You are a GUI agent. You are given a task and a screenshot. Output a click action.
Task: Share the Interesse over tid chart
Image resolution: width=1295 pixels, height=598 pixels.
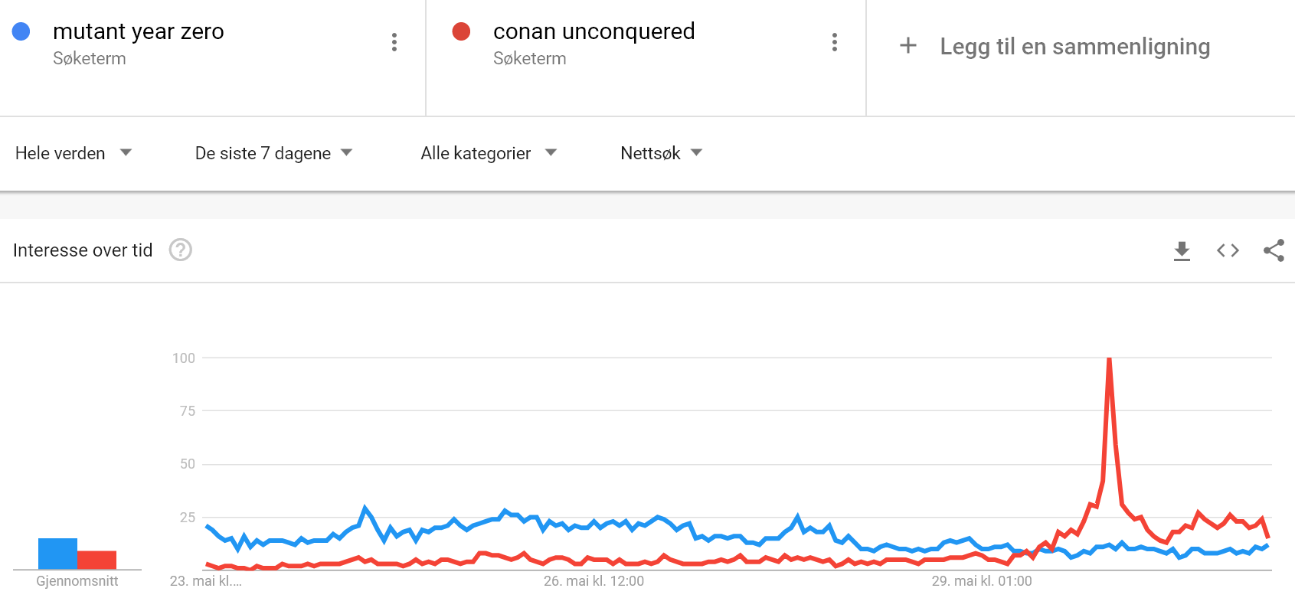click(1274, 250)
